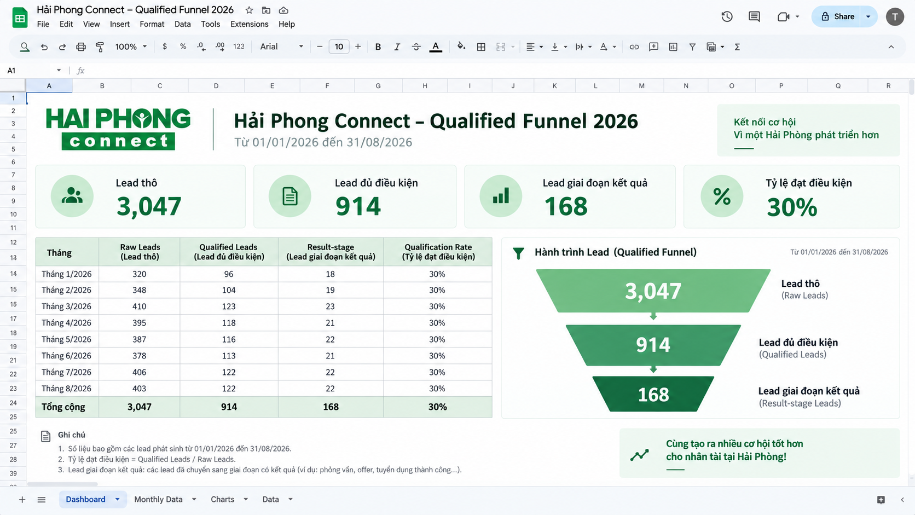Click the Explore icon at bottom right
Screen dimensions: 915x515
(881, 500)
